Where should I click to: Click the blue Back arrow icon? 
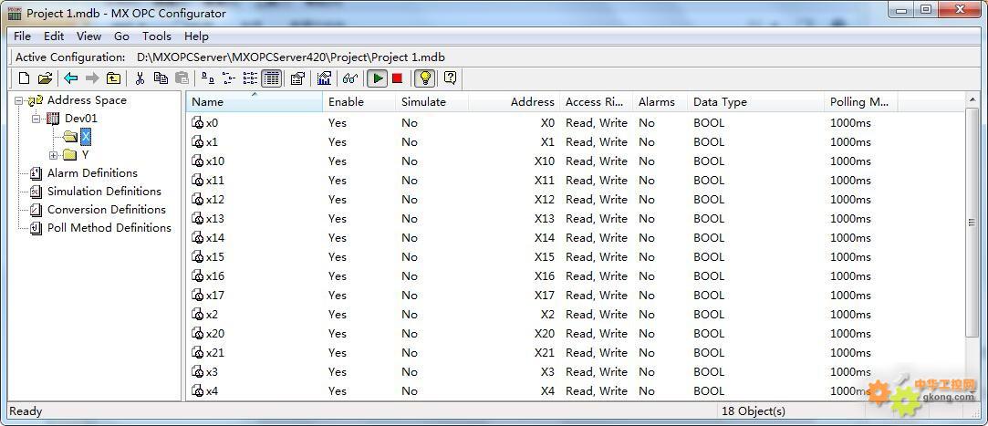(70, 78)
